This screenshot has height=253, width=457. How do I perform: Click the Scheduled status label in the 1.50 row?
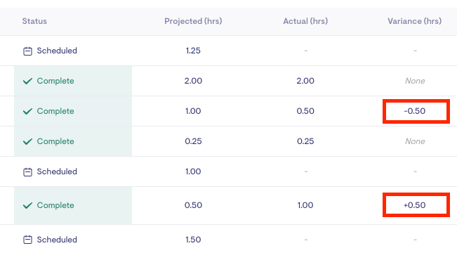click(57, 240)
